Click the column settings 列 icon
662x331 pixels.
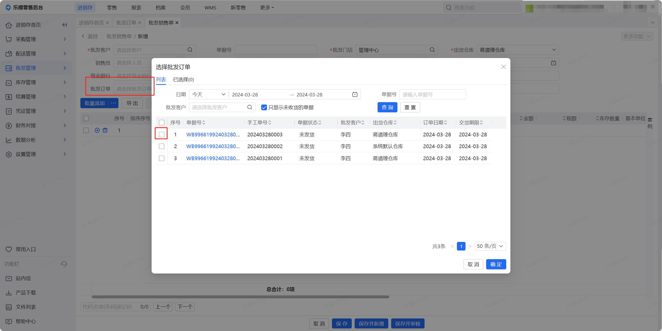click(649, 123)
